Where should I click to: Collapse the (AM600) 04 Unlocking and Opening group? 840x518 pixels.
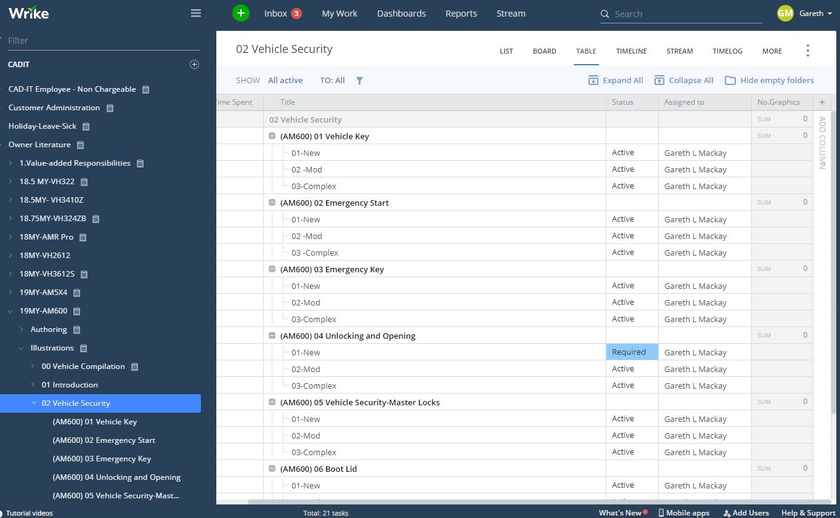click(x=272, y=336)
